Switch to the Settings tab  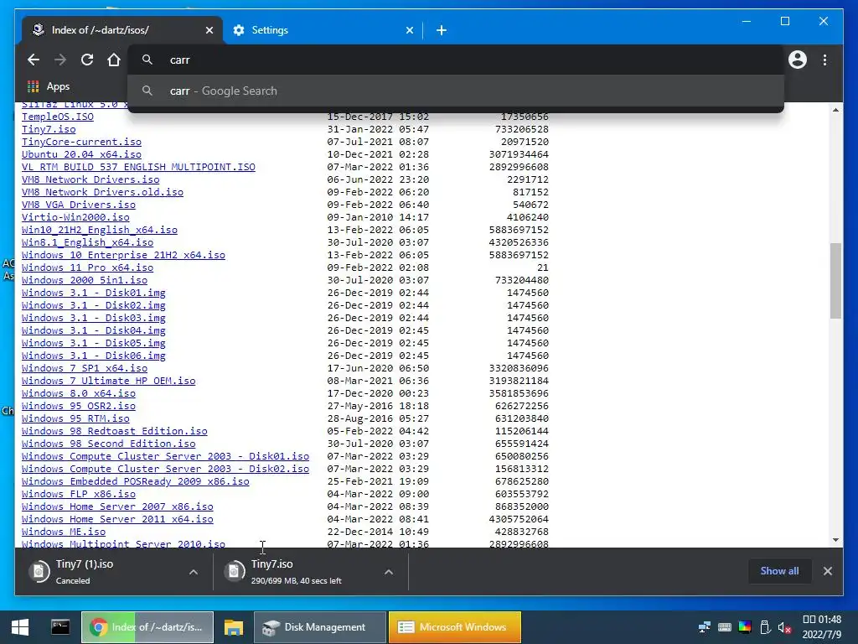323,30
